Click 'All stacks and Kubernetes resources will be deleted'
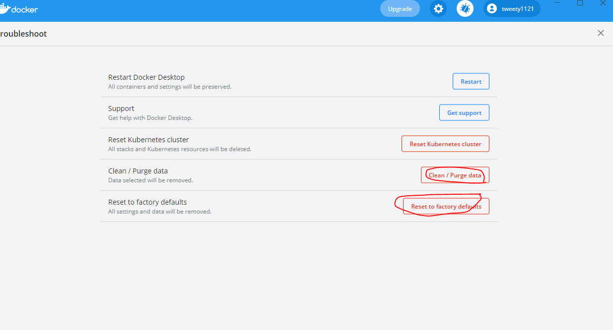 tap(180, 149)
